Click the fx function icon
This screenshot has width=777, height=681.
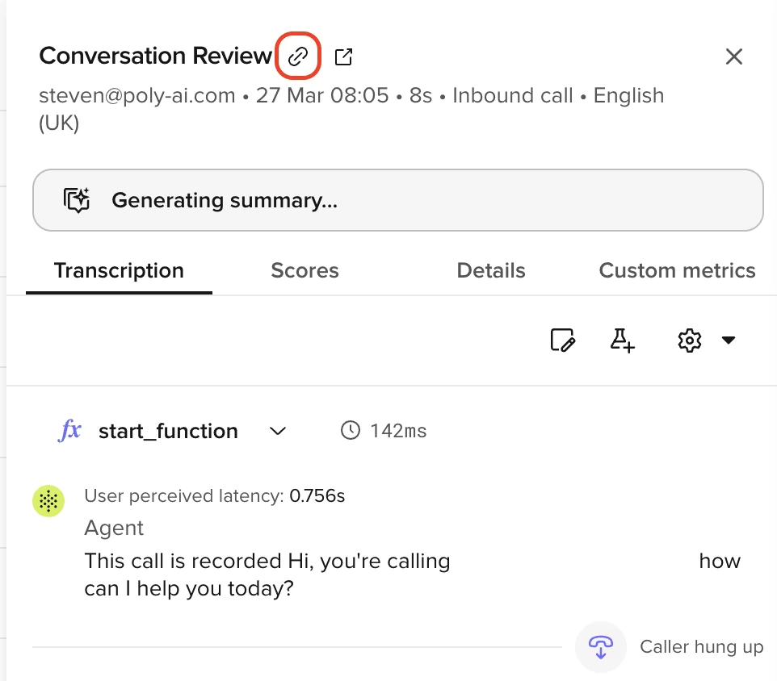pyautogui.click(x=70, y=430)
